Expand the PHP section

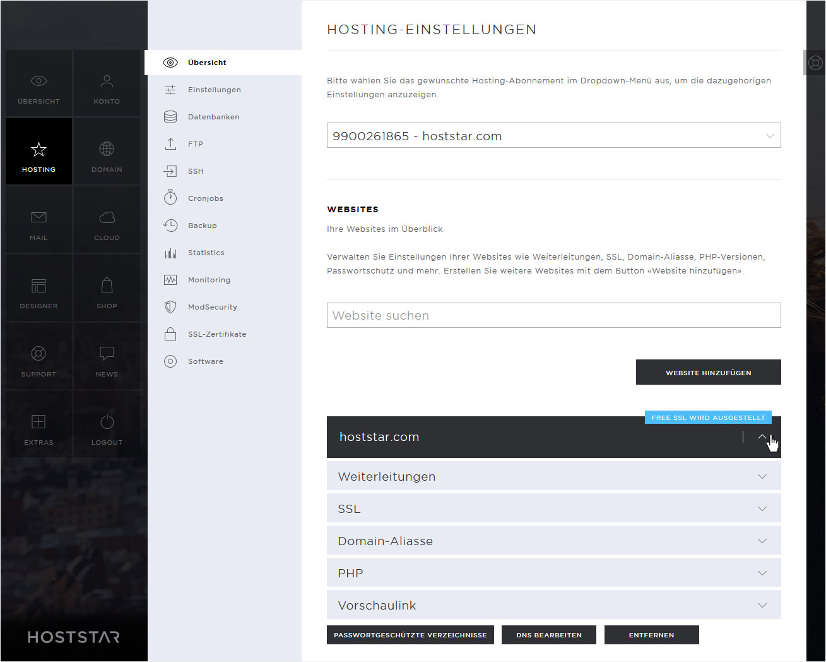coord(553,573)
